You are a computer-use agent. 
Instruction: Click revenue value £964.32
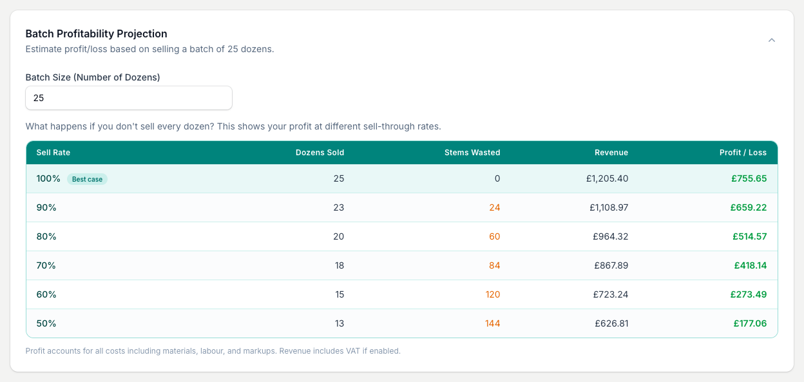(x=611, y=236)
